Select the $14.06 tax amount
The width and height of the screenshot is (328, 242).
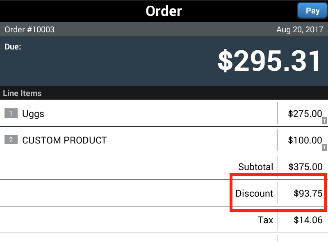click(308, 220)
